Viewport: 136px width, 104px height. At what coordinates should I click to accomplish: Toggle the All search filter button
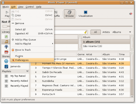96,32
